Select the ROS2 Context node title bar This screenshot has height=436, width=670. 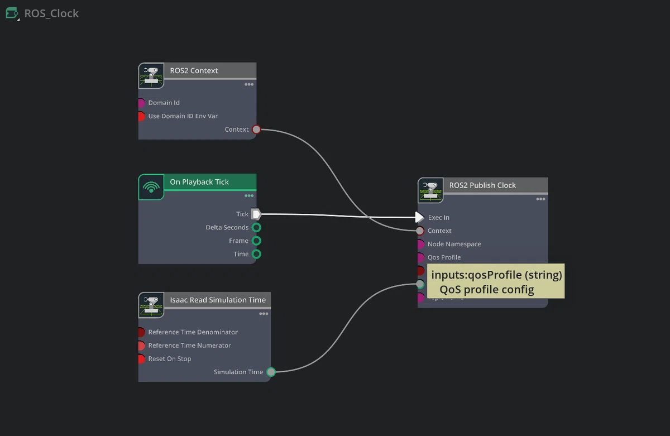210,70
